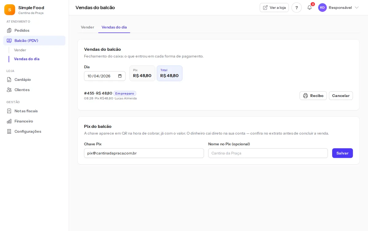Open the calendar picker in the Dia field
The width and height of the screenshot is (368, 231).
coord(120,76)
